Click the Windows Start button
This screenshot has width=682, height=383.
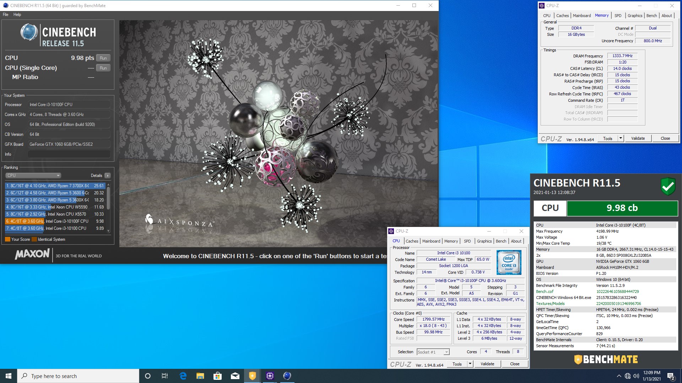click(x=9, y=376)
